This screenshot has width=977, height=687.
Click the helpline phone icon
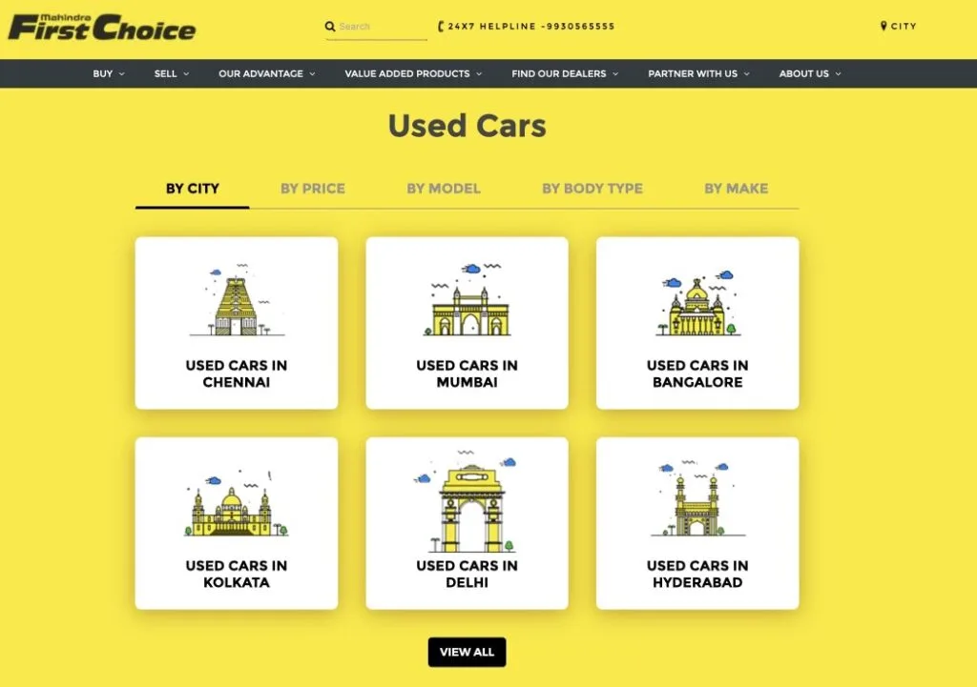[441, 26]
